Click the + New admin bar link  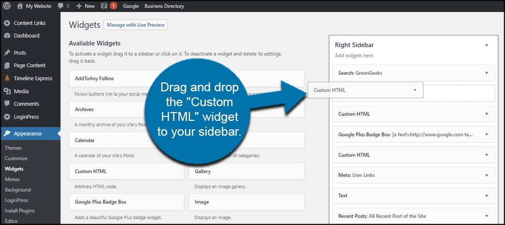pyautogui.click(x=85, y=6)
